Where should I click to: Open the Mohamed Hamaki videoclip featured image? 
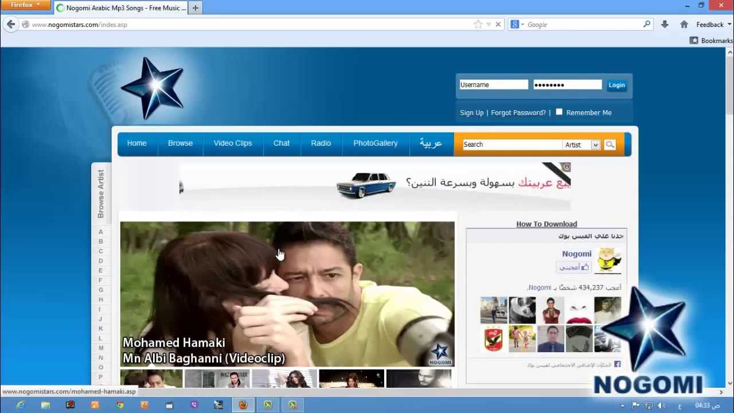pyautogui.click(x=287, y=294)
